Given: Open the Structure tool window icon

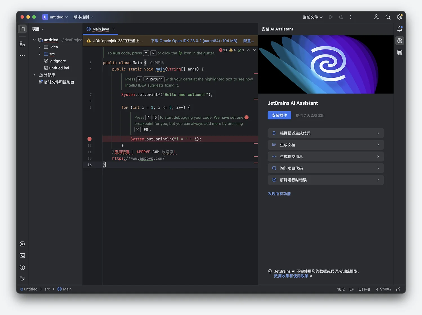Looking at the screenshot, I should pyautogui.click(x=22, y=44).
